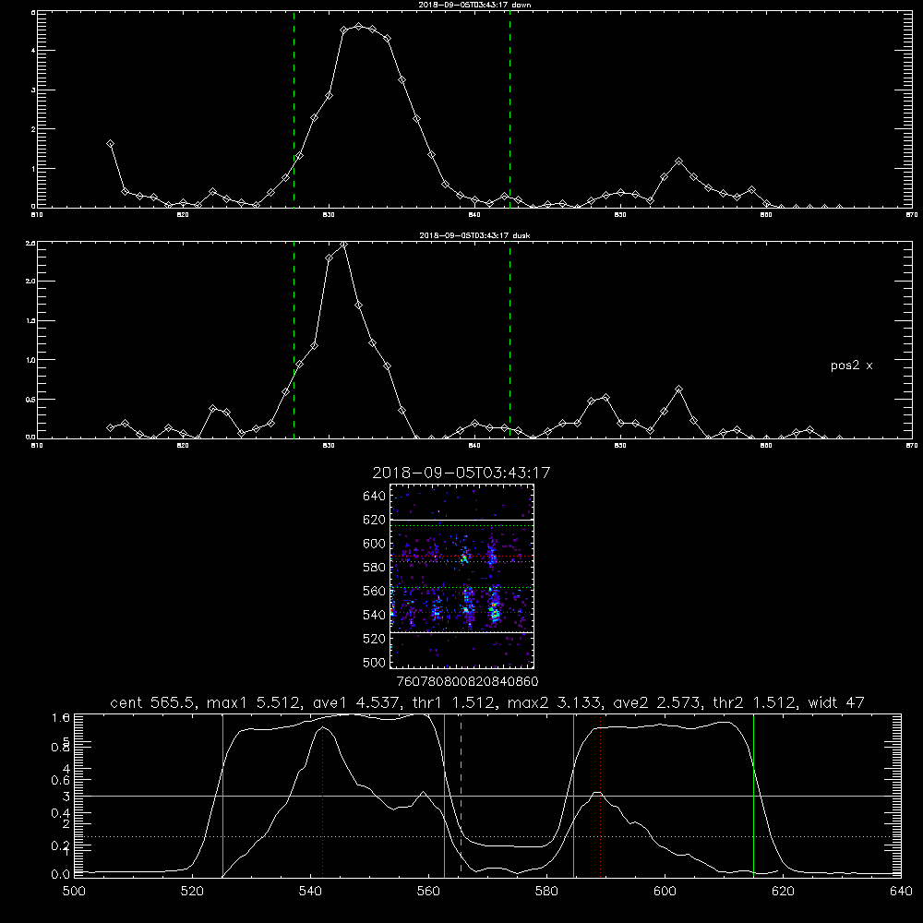Image resolution: width=923 pixels, height=923 pixels.
Task: Click the '2018-09-05T03:43:17 dusk' plot title
Action: (474, 235)
